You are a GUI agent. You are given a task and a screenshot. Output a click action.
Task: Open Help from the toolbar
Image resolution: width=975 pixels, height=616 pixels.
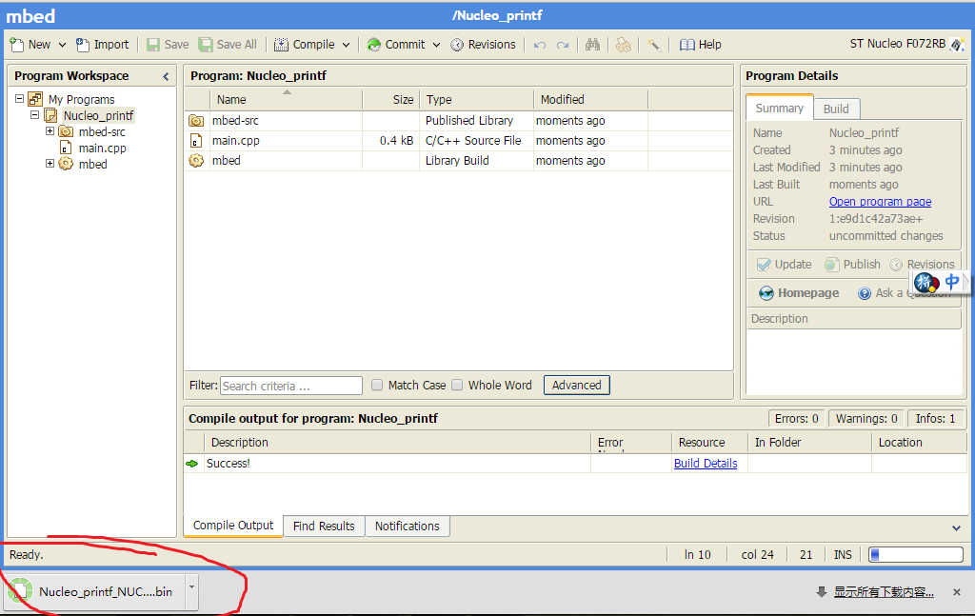701,45
